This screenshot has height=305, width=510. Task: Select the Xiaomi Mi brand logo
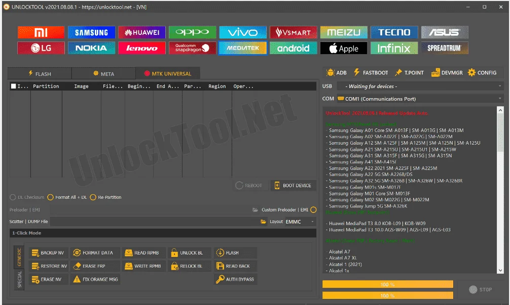point(41,32)
